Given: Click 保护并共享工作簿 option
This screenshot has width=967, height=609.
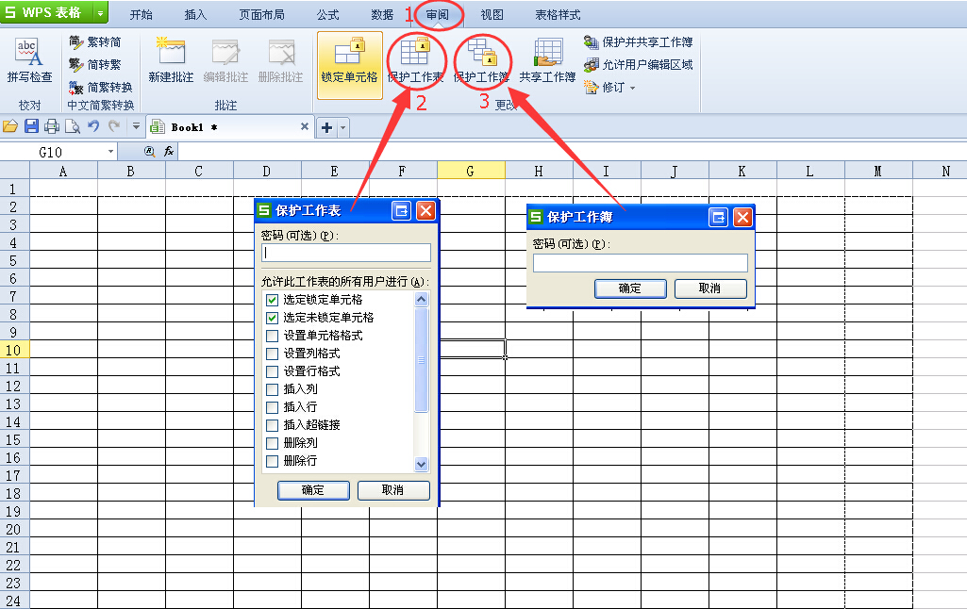Looking at the screenshot, I should (639, 41).
